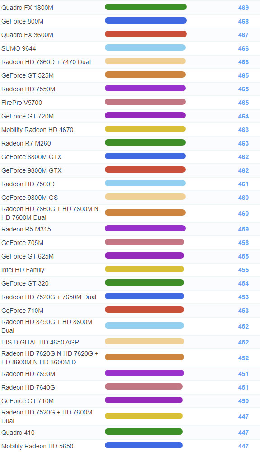Select the Radeon R7 M260 name

26,143
